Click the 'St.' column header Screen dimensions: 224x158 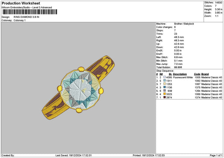pos(170,74)
